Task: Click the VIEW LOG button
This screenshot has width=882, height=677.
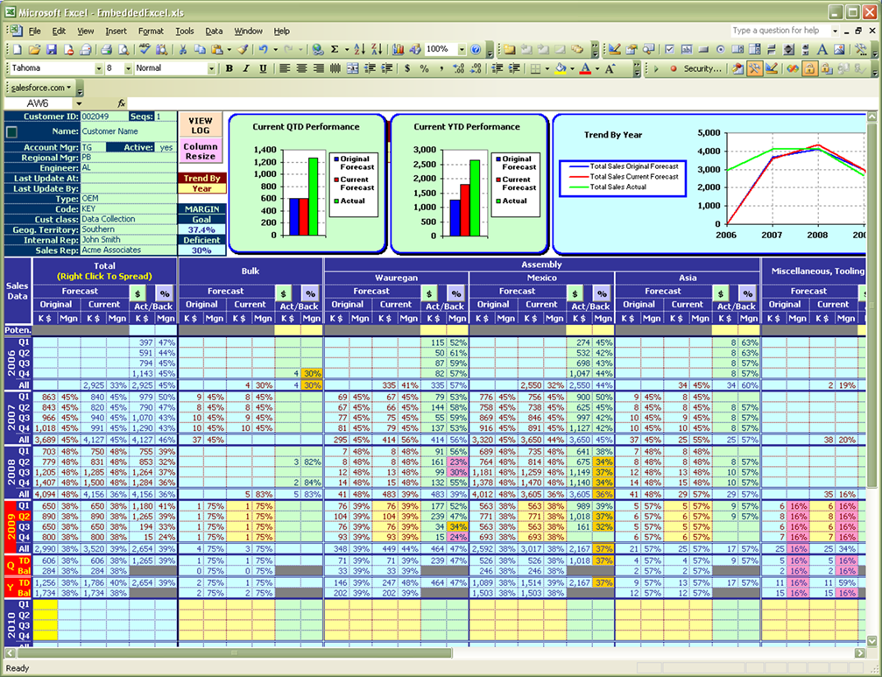Action: pyautogui.click(x=201, y=125)
